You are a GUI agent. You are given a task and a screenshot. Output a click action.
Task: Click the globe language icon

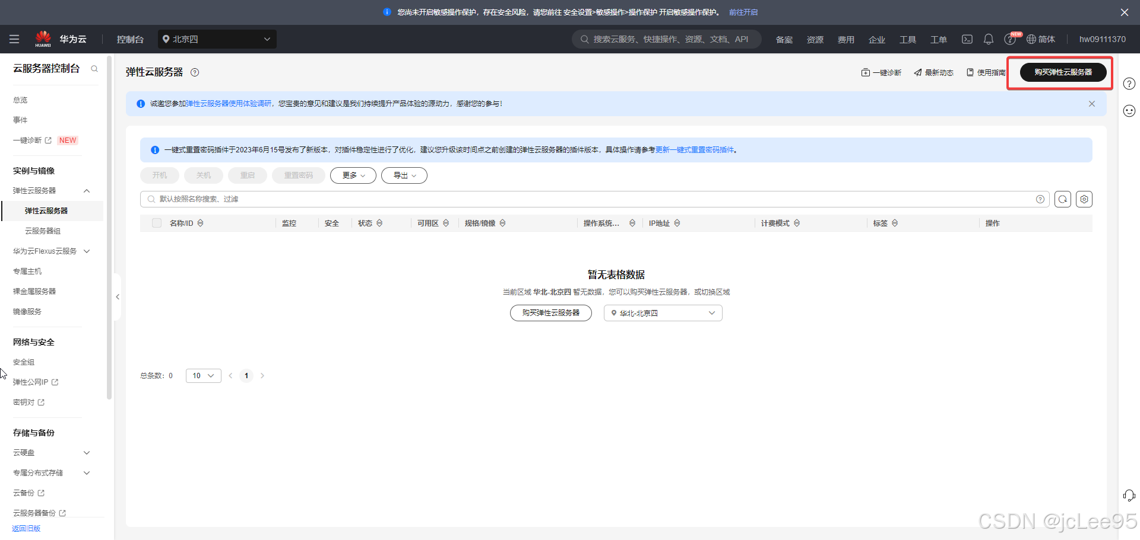(x=1031, y=39)
